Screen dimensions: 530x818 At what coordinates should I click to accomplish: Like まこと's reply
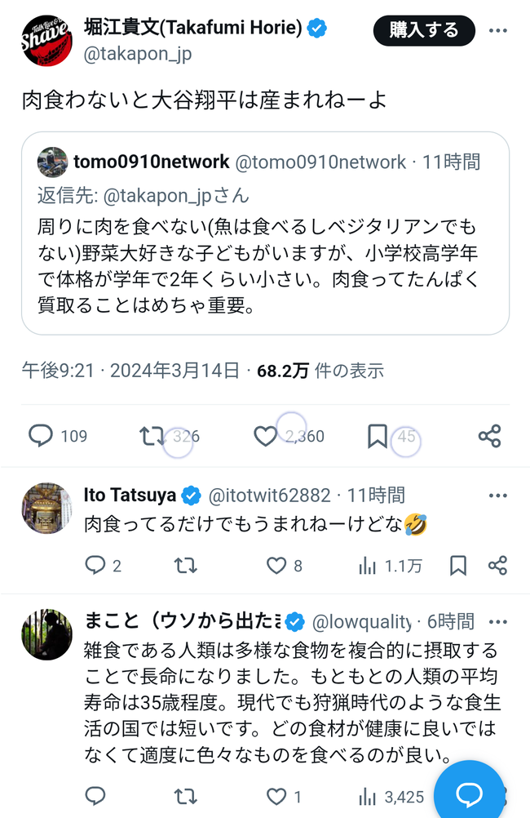(x=277, y=796)
